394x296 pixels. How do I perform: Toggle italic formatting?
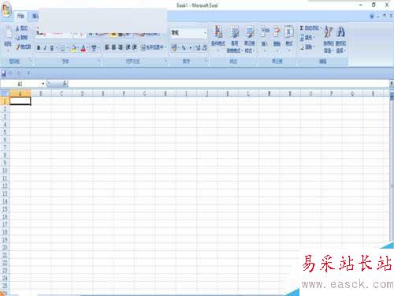point(45,48)
